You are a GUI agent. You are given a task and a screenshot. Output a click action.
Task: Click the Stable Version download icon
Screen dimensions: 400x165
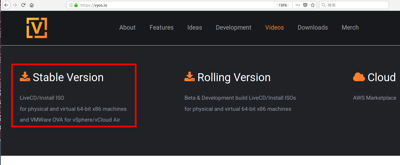25,77
